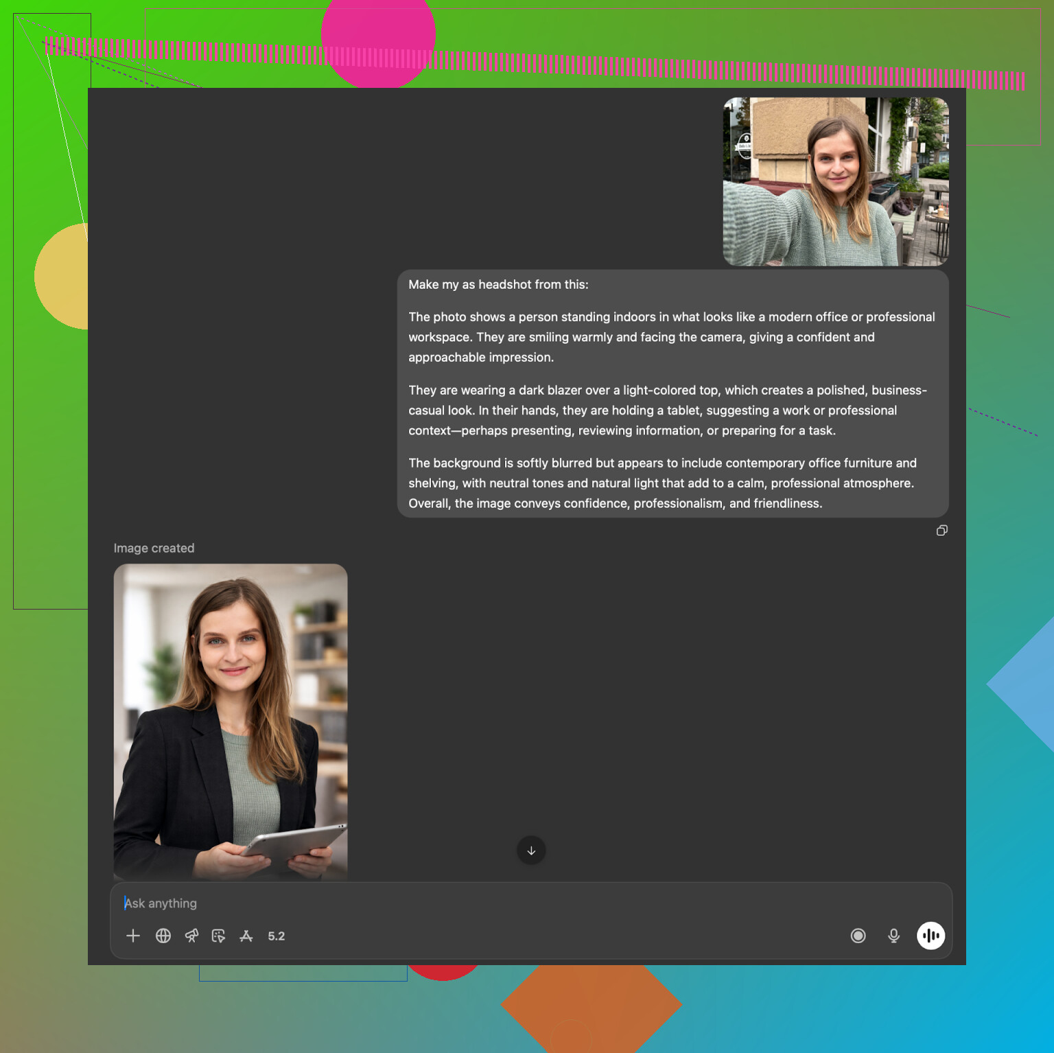Start dictation with the microphone icon

coord(893,936)
